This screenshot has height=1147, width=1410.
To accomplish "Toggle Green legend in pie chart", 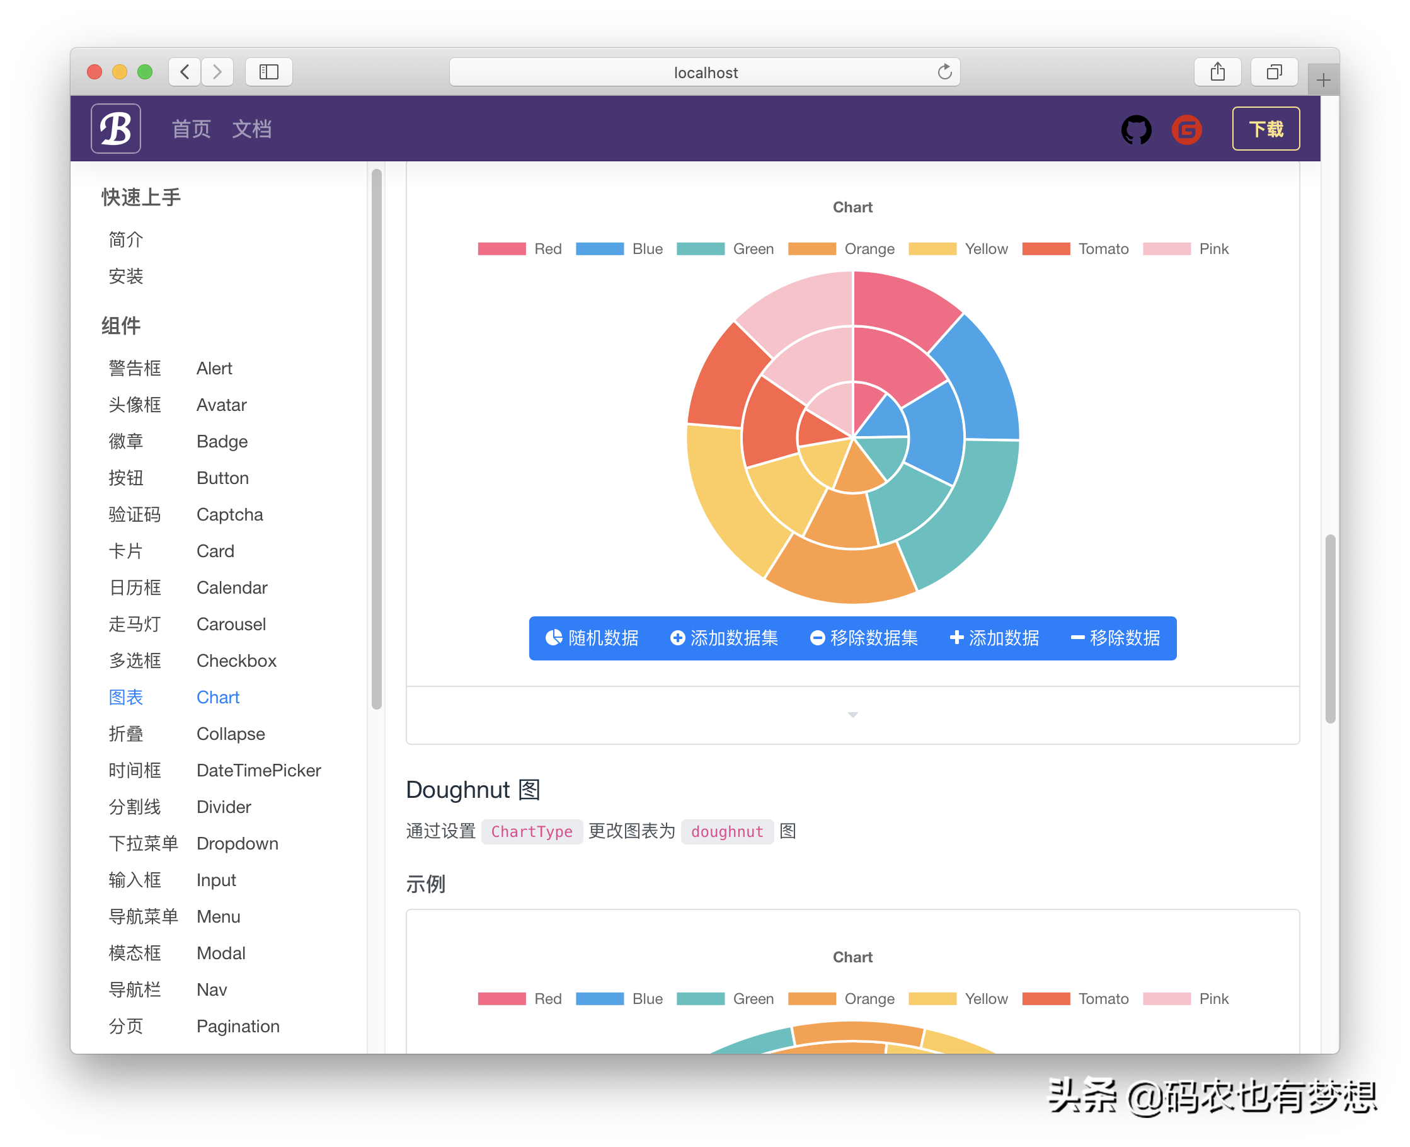I will pyautogui.click(x=725, y=249).
